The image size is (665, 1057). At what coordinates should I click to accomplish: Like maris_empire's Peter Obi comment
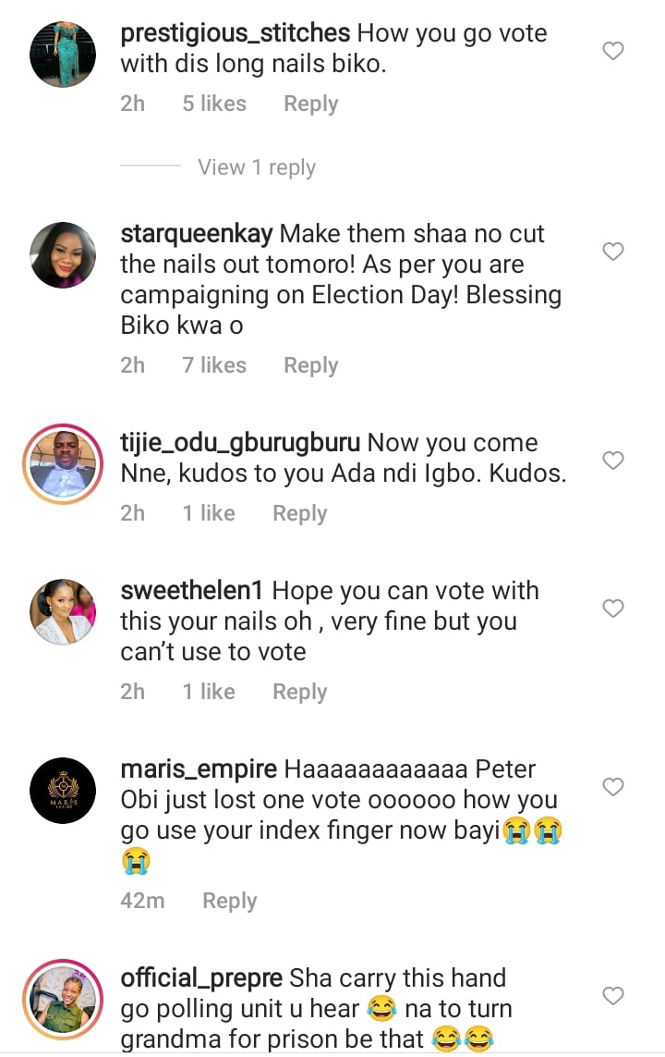tap(613, 787)
